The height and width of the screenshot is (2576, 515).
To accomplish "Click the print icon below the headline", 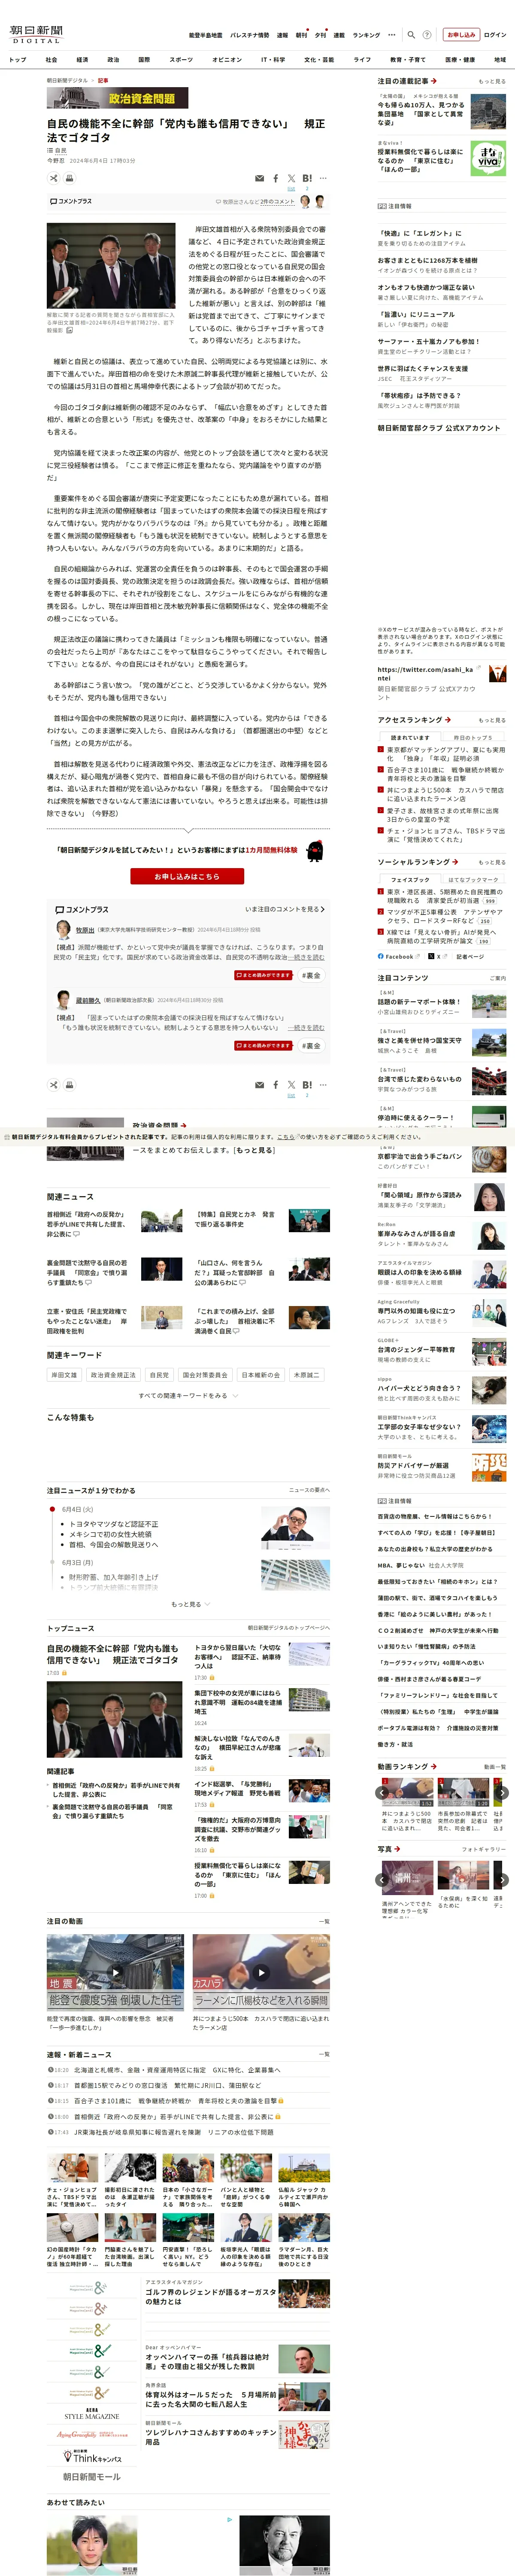I will pyautogui.click(x=69, y=178).
